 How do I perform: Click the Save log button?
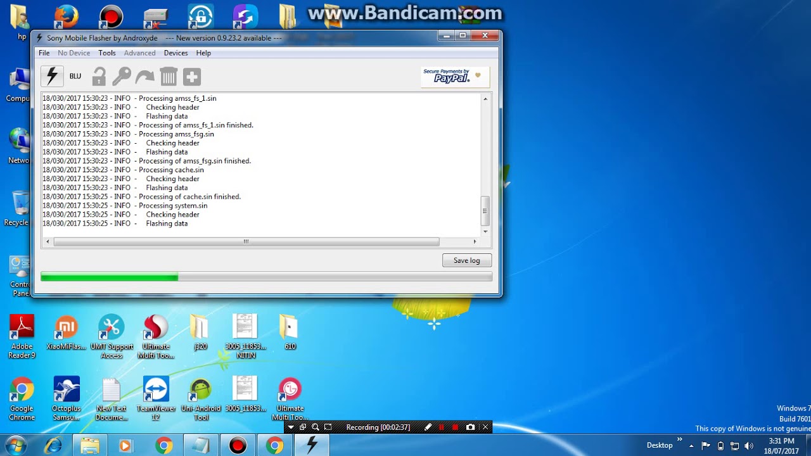(467, 260)
